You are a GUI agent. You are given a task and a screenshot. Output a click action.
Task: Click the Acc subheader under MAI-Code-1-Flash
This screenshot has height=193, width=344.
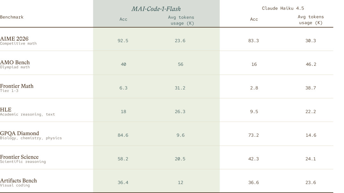click(123, 19)
